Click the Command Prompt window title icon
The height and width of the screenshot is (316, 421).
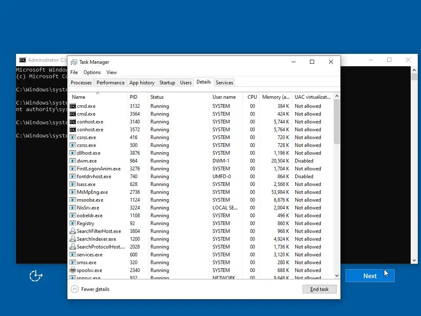[x=23, y=60]
